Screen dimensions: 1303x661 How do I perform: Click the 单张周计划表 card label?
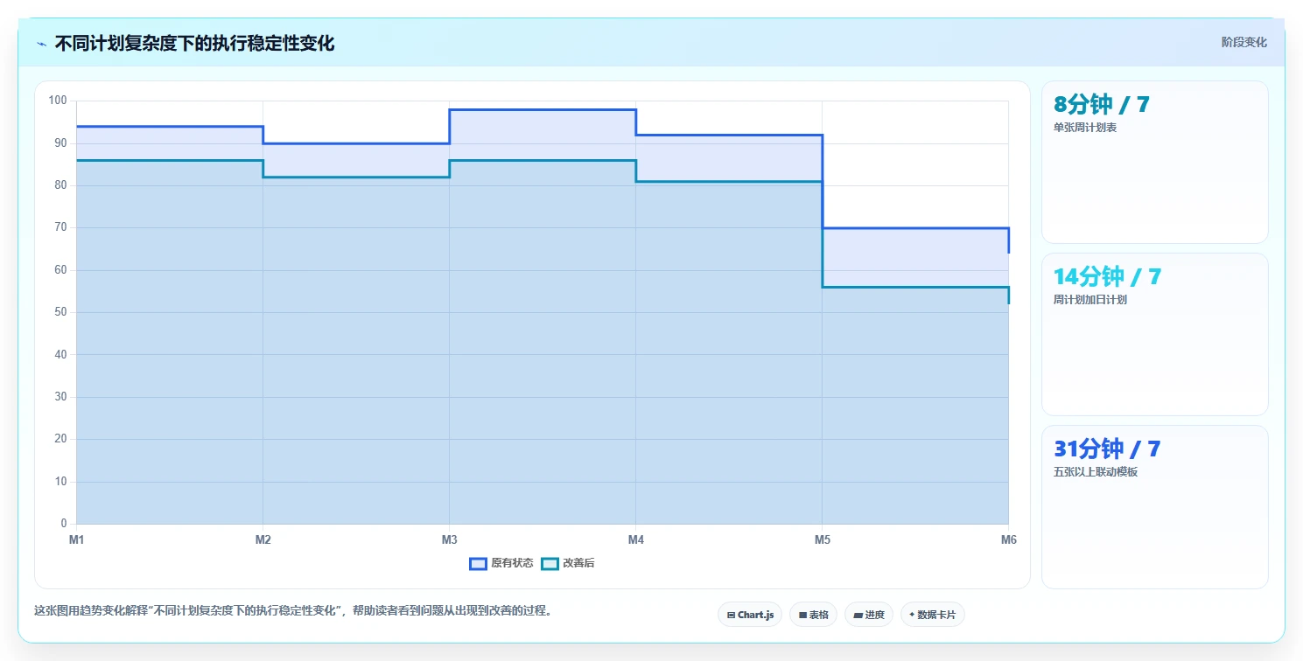click(x=1085, y=128)
